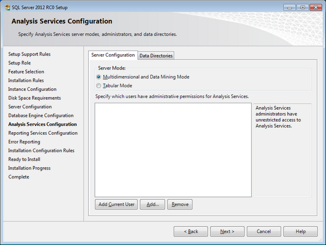
Task: Switch to the Data Directories tab
Action: click(x=156, y=56)
